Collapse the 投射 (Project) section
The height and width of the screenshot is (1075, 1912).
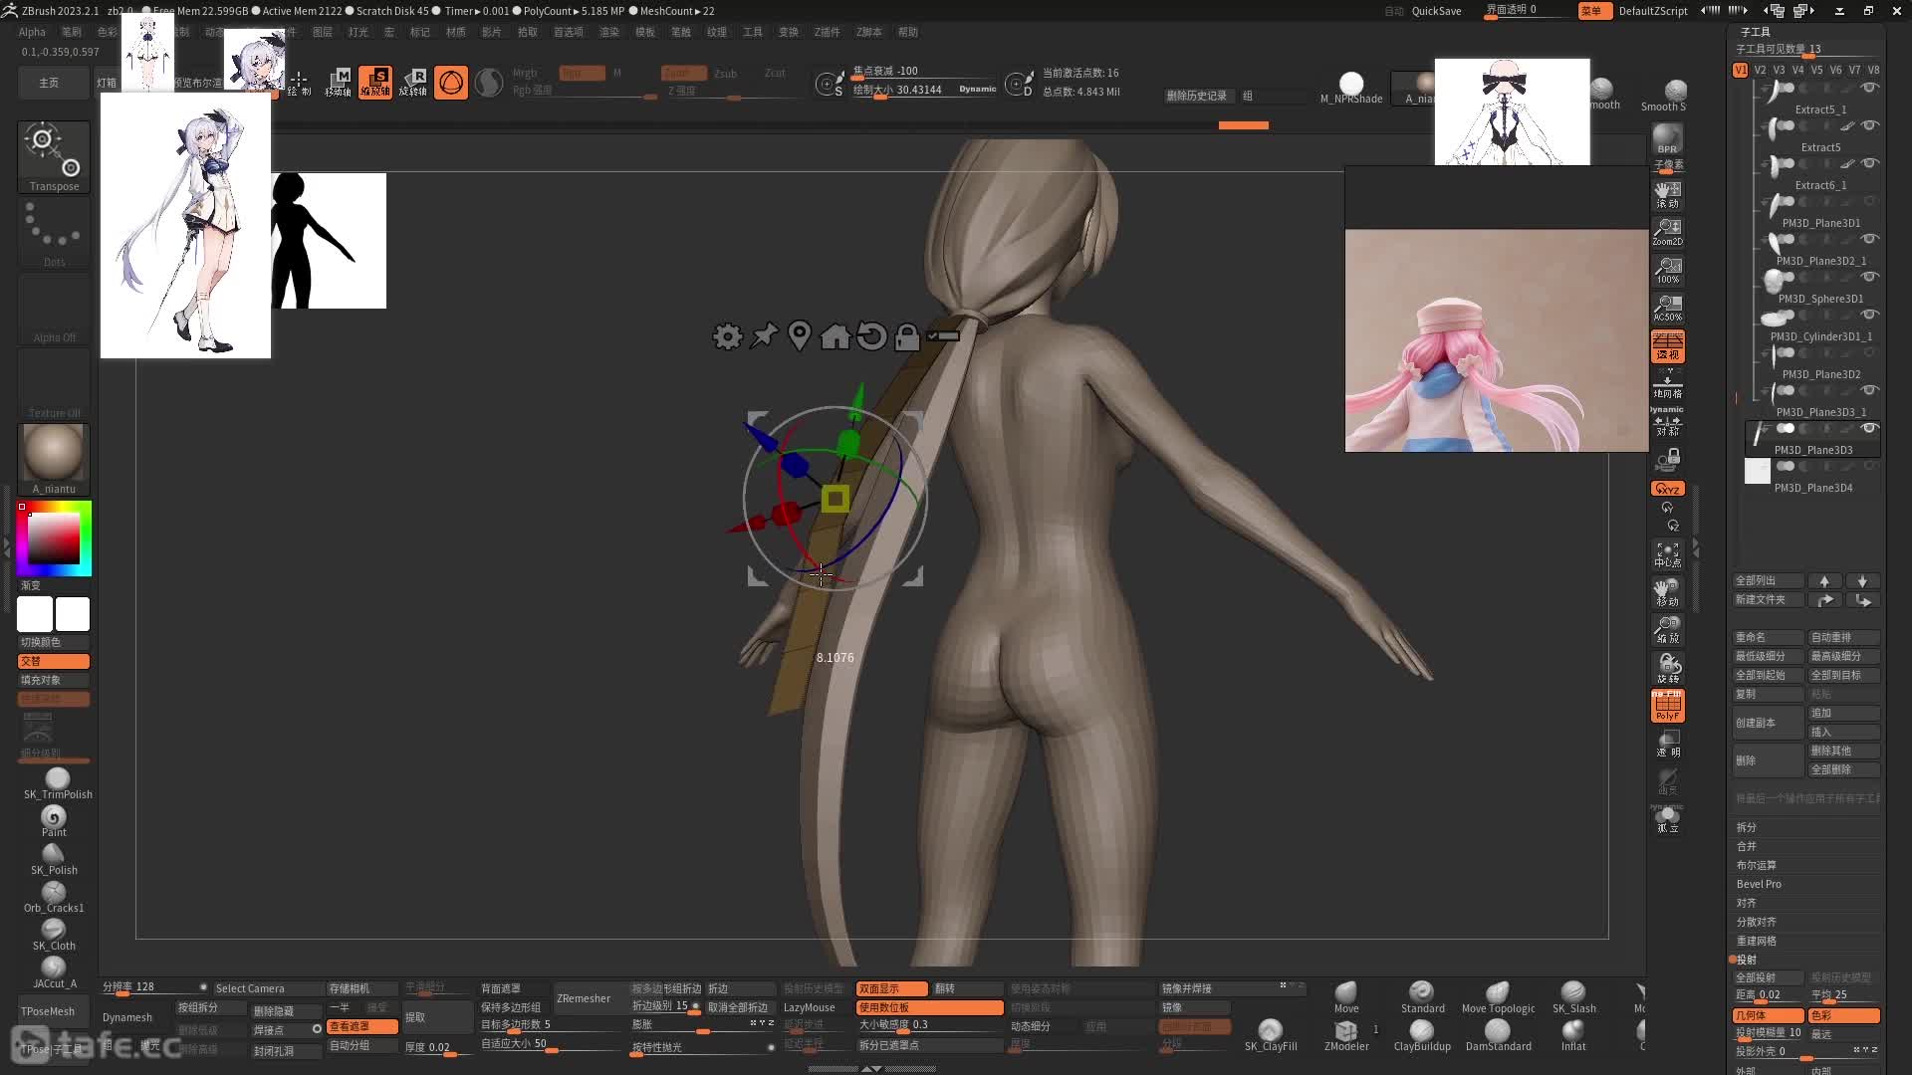click(1747, 960)
